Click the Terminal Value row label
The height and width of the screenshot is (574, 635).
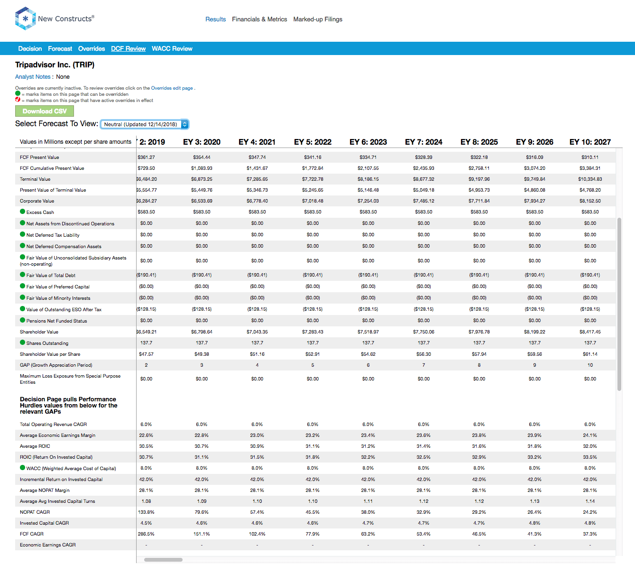(x=35, y=179)
